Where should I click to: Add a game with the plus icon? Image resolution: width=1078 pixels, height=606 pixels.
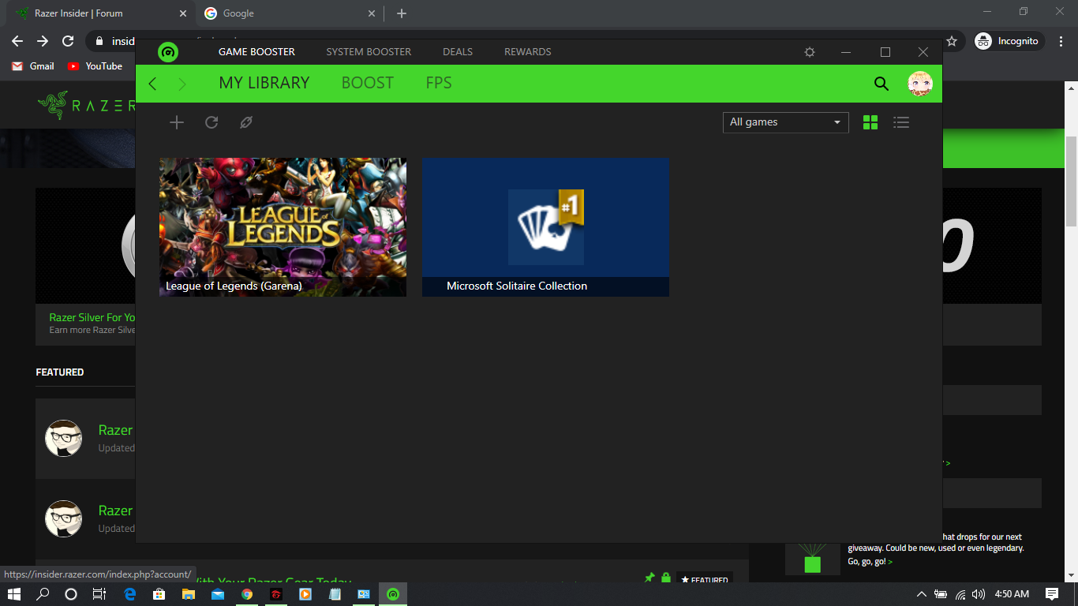177,122
